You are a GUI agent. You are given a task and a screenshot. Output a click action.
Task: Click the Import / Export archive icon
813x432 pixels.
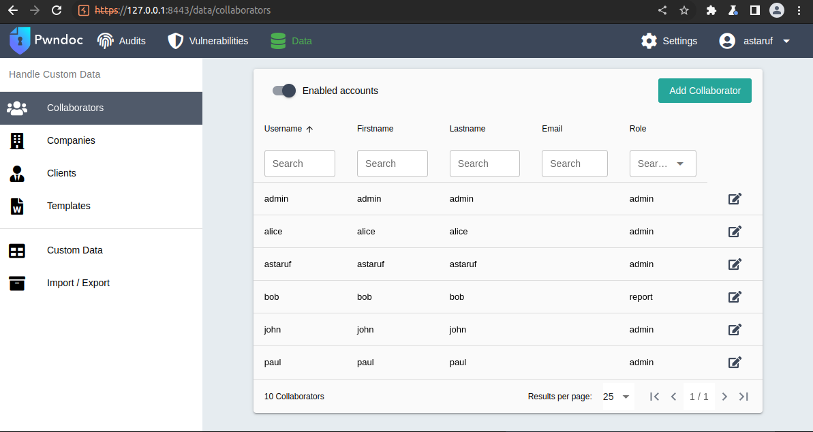click(17, 283)
